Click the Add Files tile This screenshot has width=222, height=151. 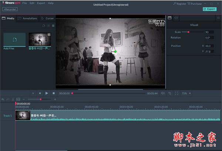click(14, 40)
